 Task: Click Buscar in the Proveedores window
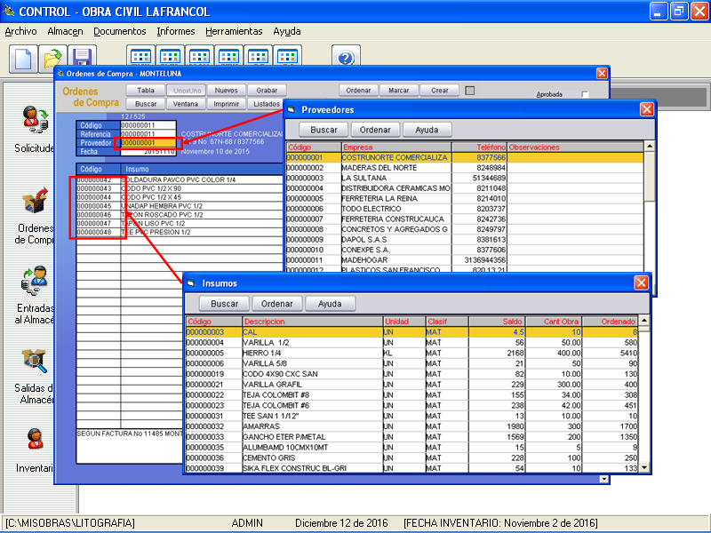pos(324,130)
